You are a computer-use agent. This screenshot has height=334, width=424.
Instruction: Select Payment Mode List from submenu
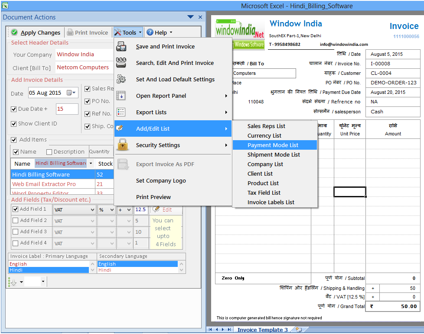pos(274,145)
